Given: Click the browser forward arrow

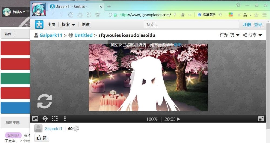Looking at the screenshot, I should [62, 15].
